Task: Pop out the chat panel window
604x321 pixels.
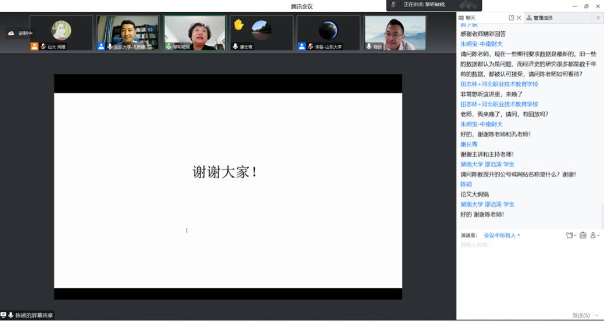Action: [x=511, y=18]
